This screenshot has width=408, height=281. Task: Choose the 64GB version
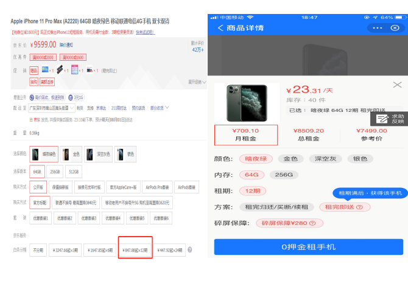pos(37,172)
